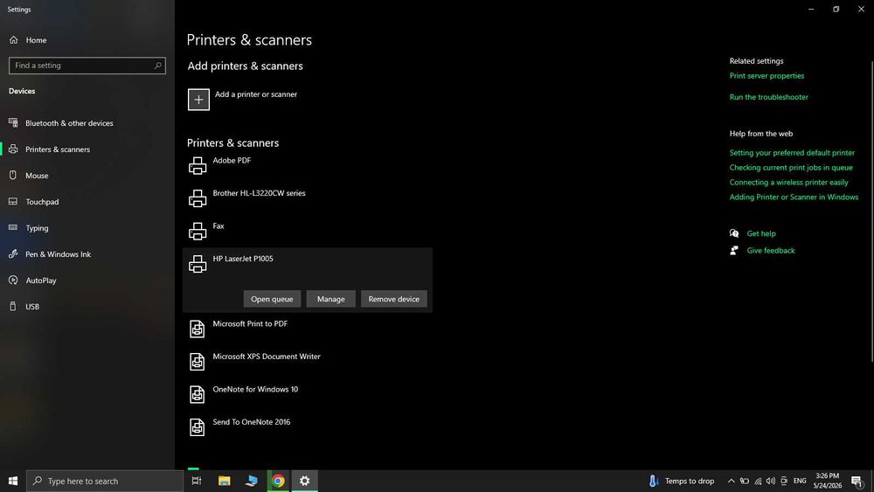Select the Brother HL-L3220CW series printer icon

[x=198, y=198]
